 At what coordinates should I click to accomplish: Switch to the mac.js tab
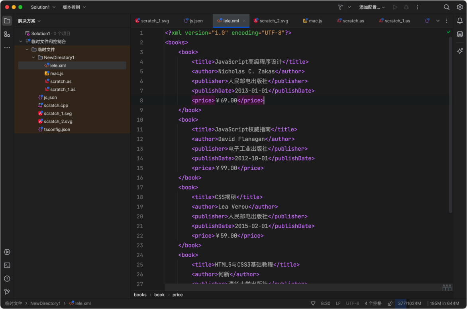312,21
